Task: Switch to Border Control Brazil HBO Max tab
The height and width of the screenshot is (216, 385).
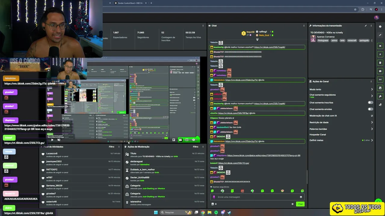Action: (130, 3)
